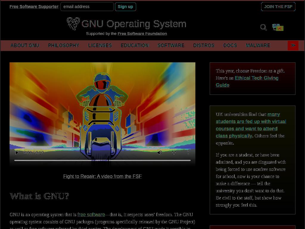Open the MALWARE menu item

(x=258, y=45)
